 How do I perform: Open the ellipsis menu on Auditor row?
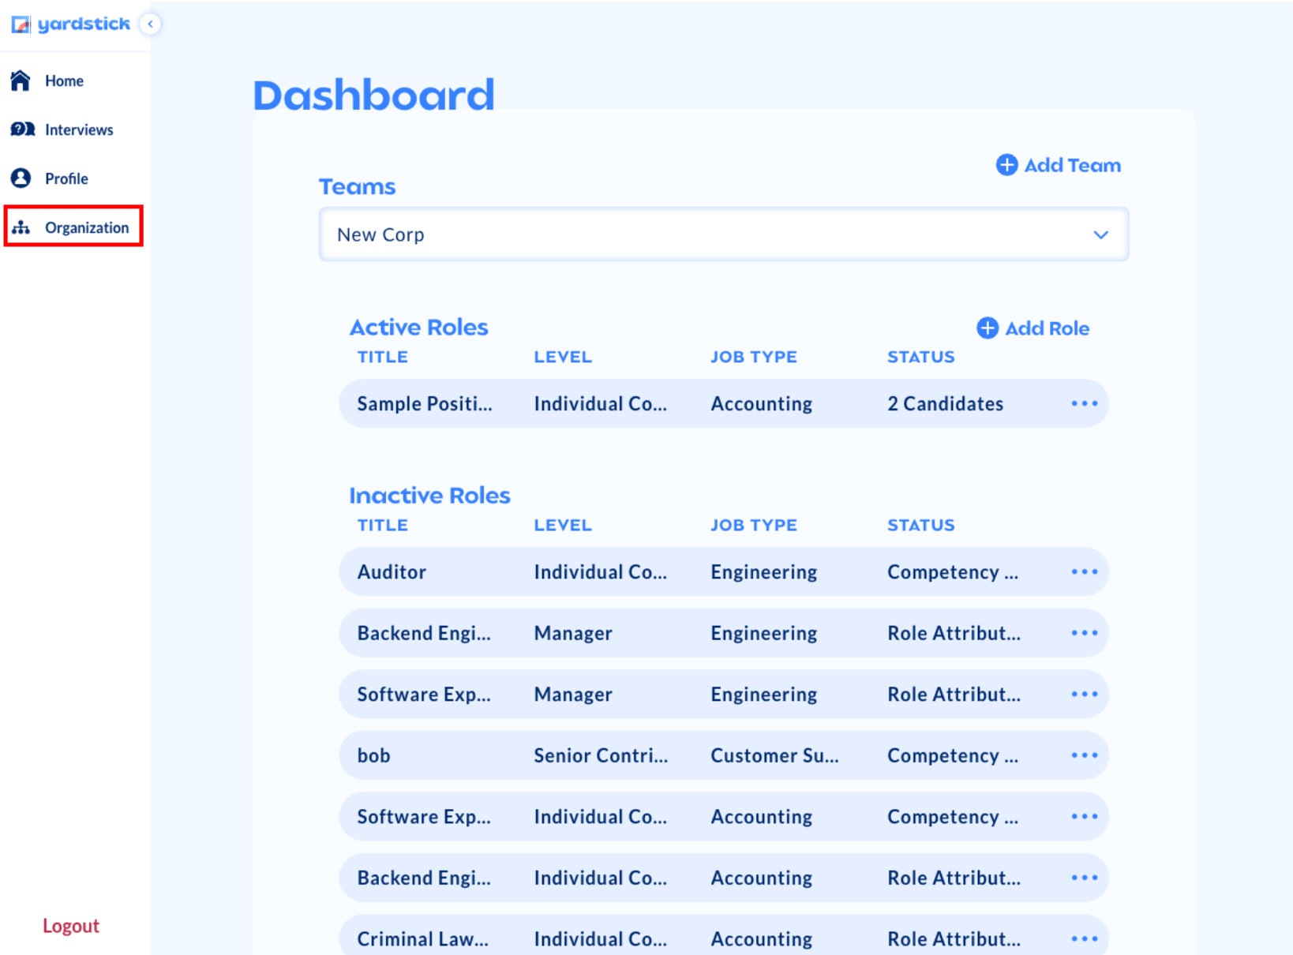coord(1084,571)
